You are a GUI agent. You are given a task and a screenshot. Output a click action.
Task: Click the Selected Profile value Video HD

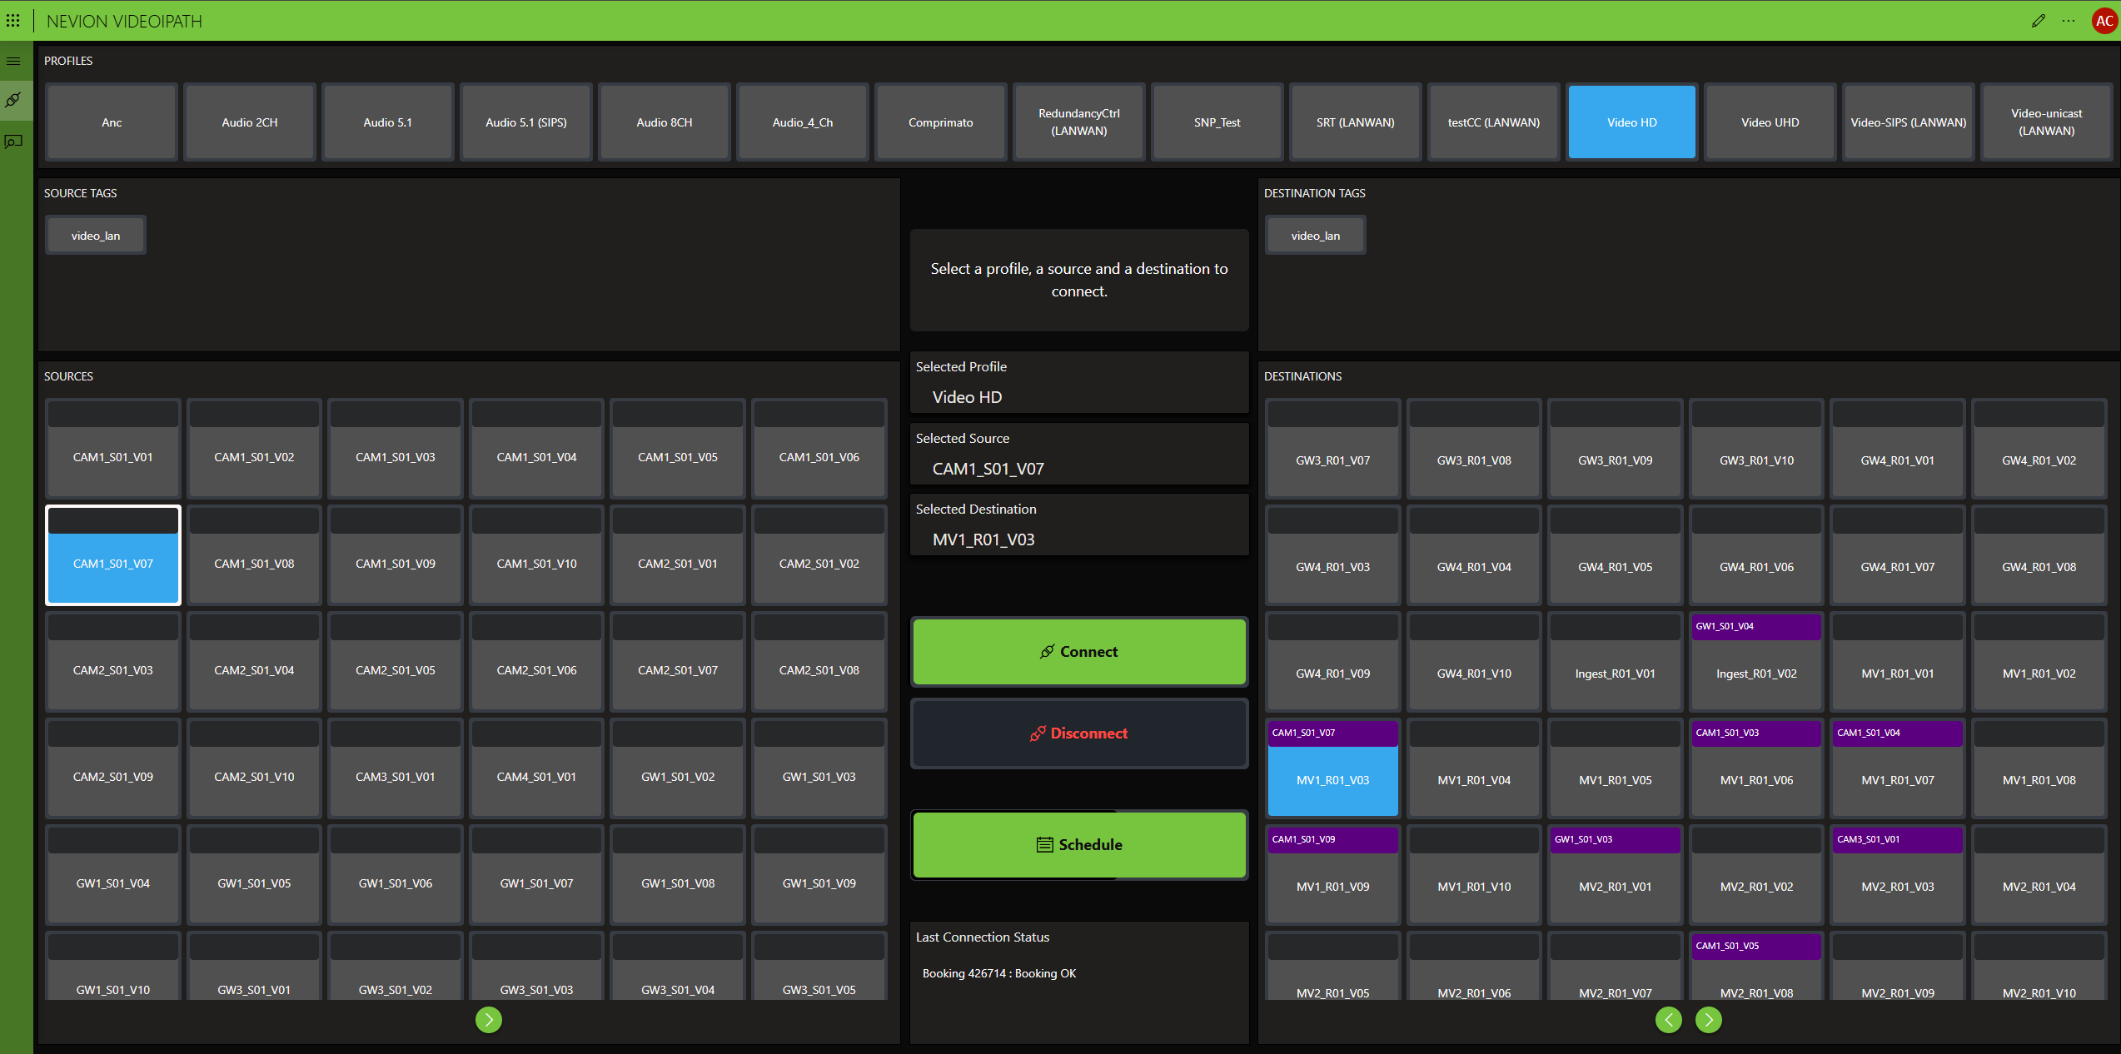coord(967,397)
